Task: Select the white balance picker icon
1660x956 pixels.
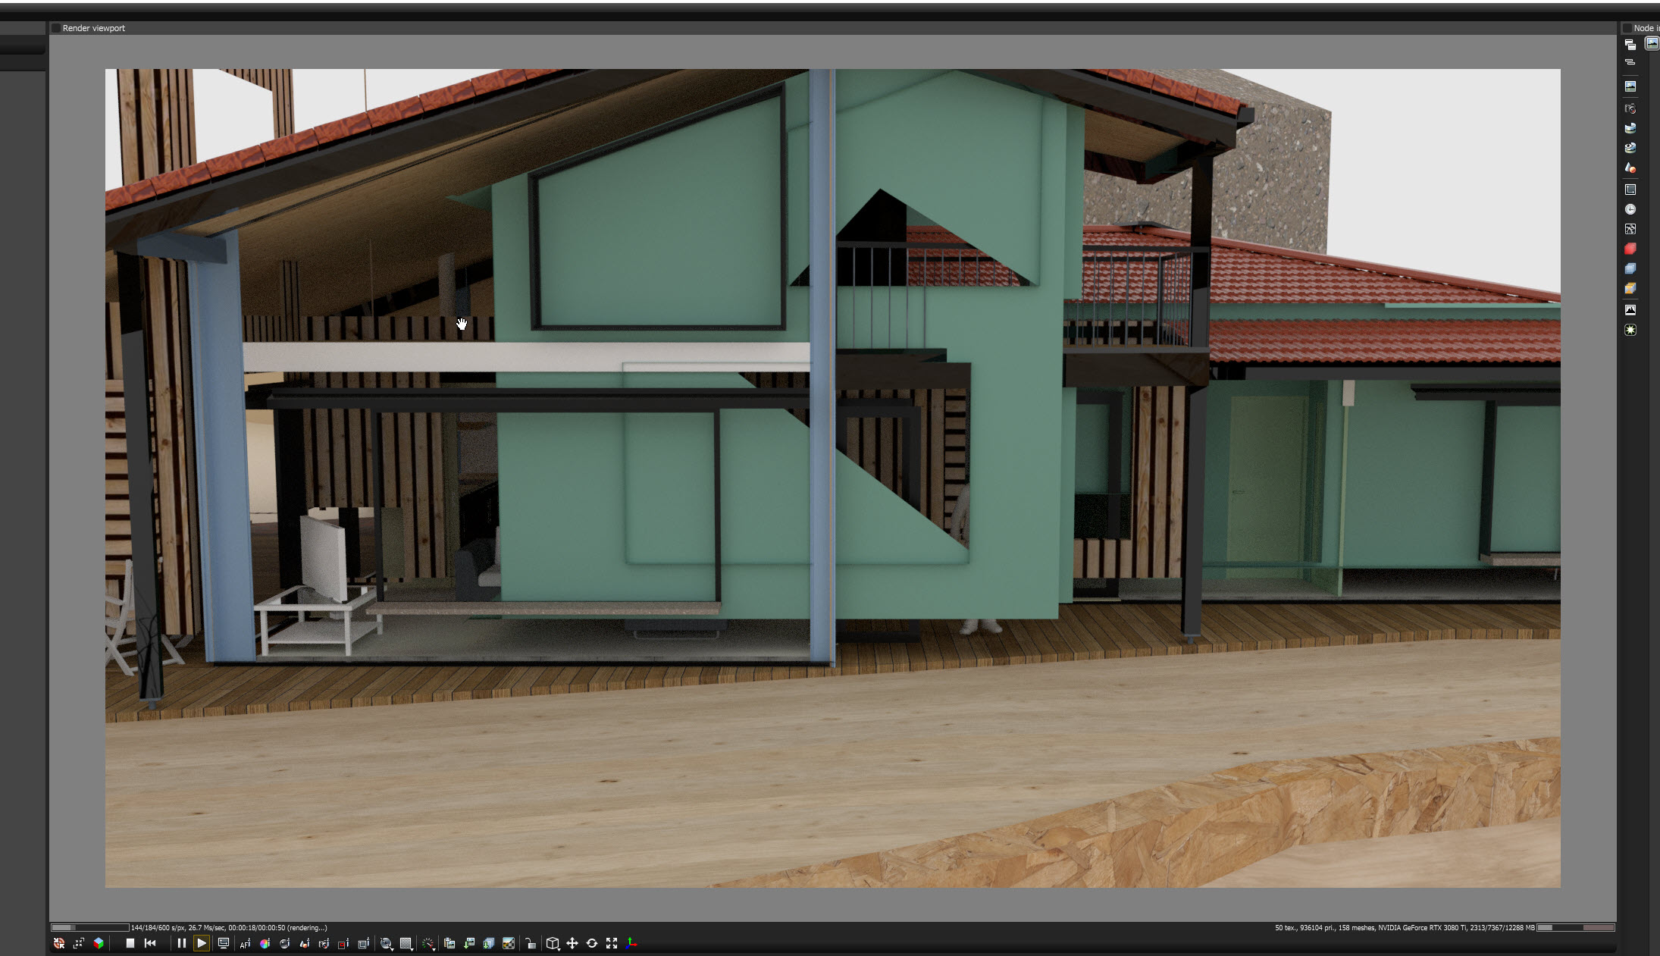Action: point(265,943)
